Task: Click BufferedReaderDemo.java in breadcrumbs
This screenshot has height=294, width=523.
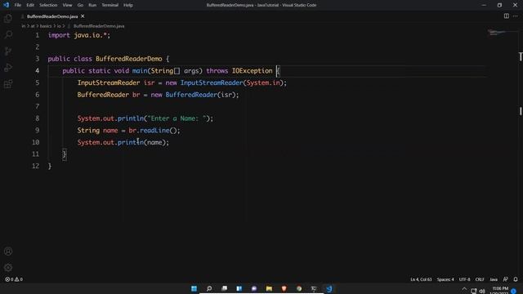Action: 99,26
